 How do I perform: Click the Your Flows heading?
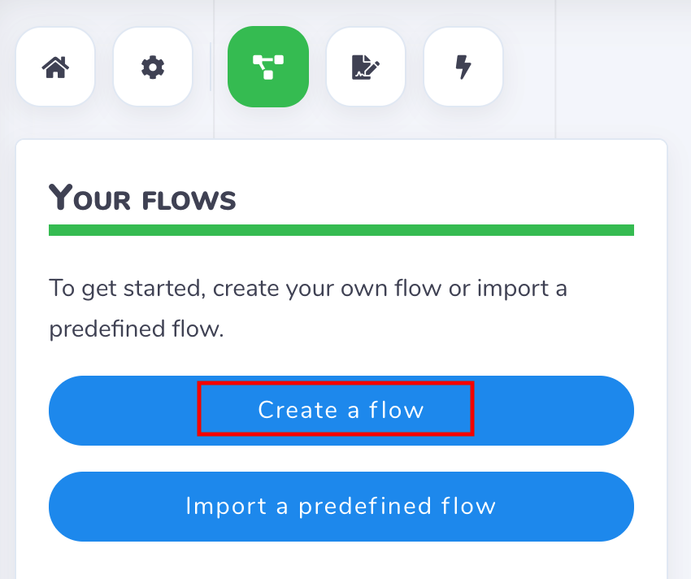(143, 198)
